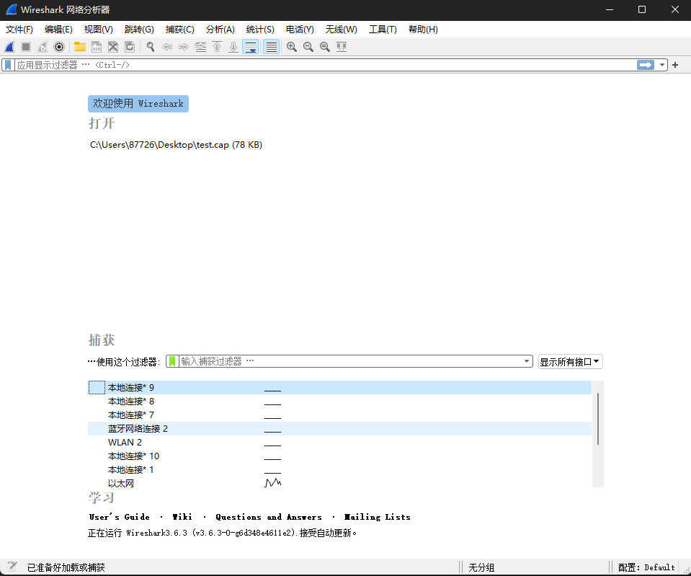The height and width of the screenshot is (576, 691).
Task: Open the User's Guide link
Action: [x=120, y=517]
